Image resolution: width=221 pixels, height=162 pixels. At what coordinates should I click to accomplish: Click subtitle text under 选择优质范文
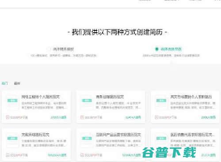(171, 56)
